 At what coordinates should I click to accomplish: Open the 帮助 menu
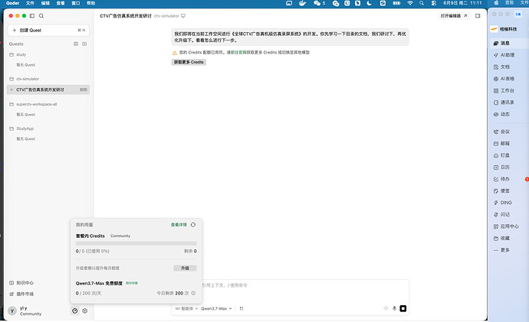tap(90, 3)
